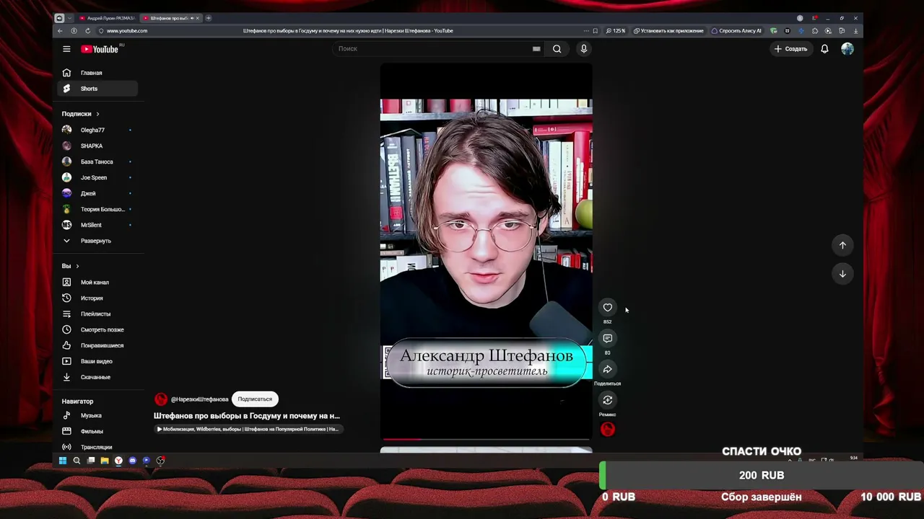Bookmark this page in the address bar
924x519 pixels.
[x=595, y=31]
